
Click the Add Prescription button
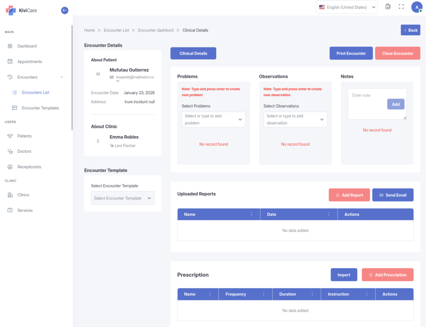click(x=387, y=275)
